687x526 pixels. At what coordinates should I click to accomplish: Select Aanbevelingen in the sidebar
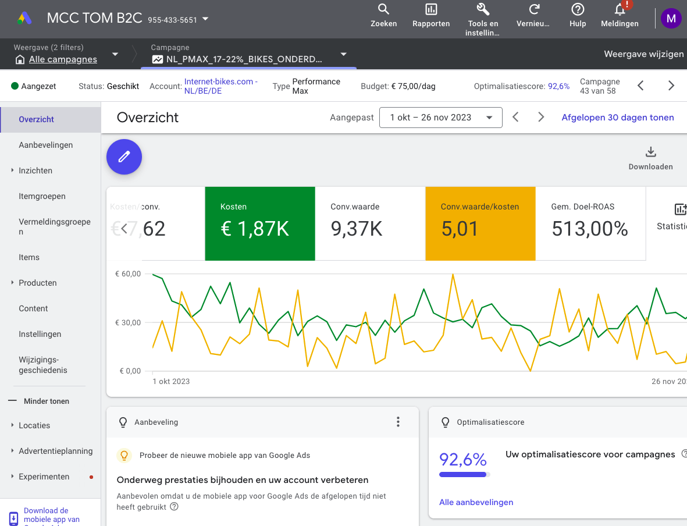(46, 145)
